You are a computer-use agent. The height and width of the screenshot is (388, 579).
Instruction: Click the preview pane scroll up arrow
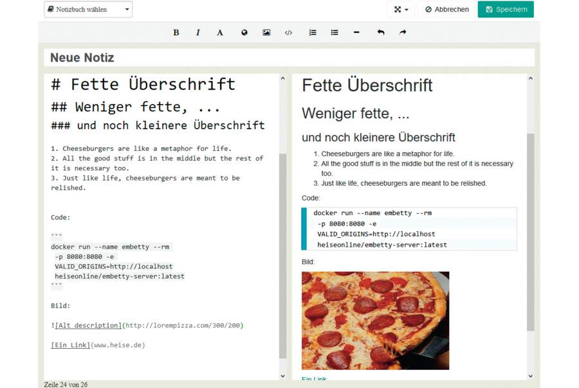531,78
